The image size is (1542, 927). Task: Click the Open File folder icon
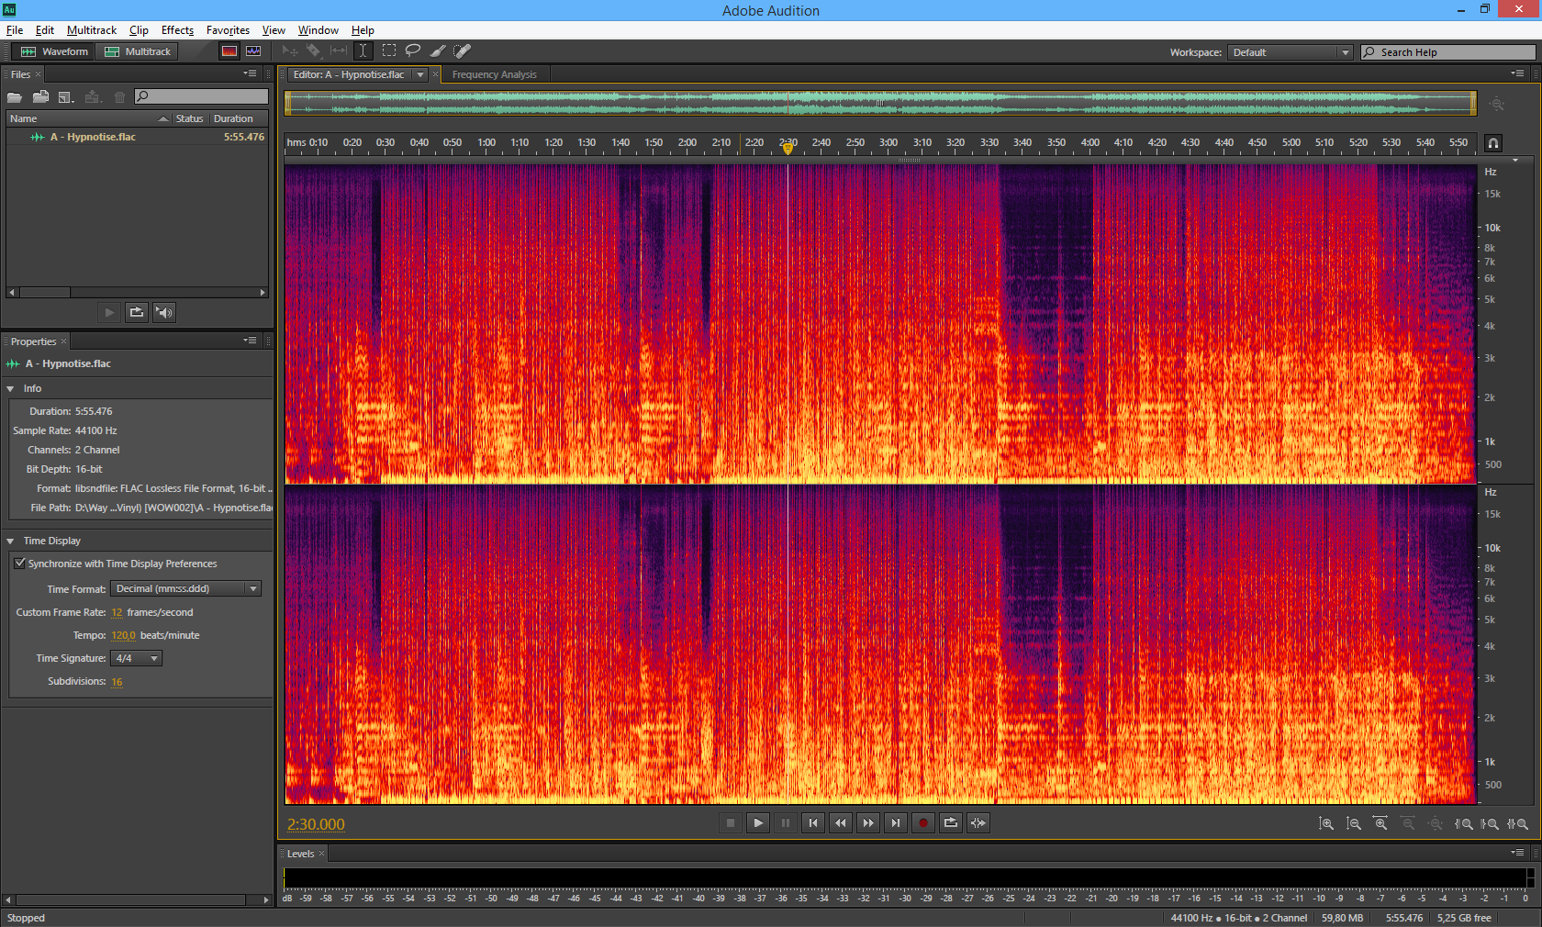pyautogui.click(x=15, y=96)
